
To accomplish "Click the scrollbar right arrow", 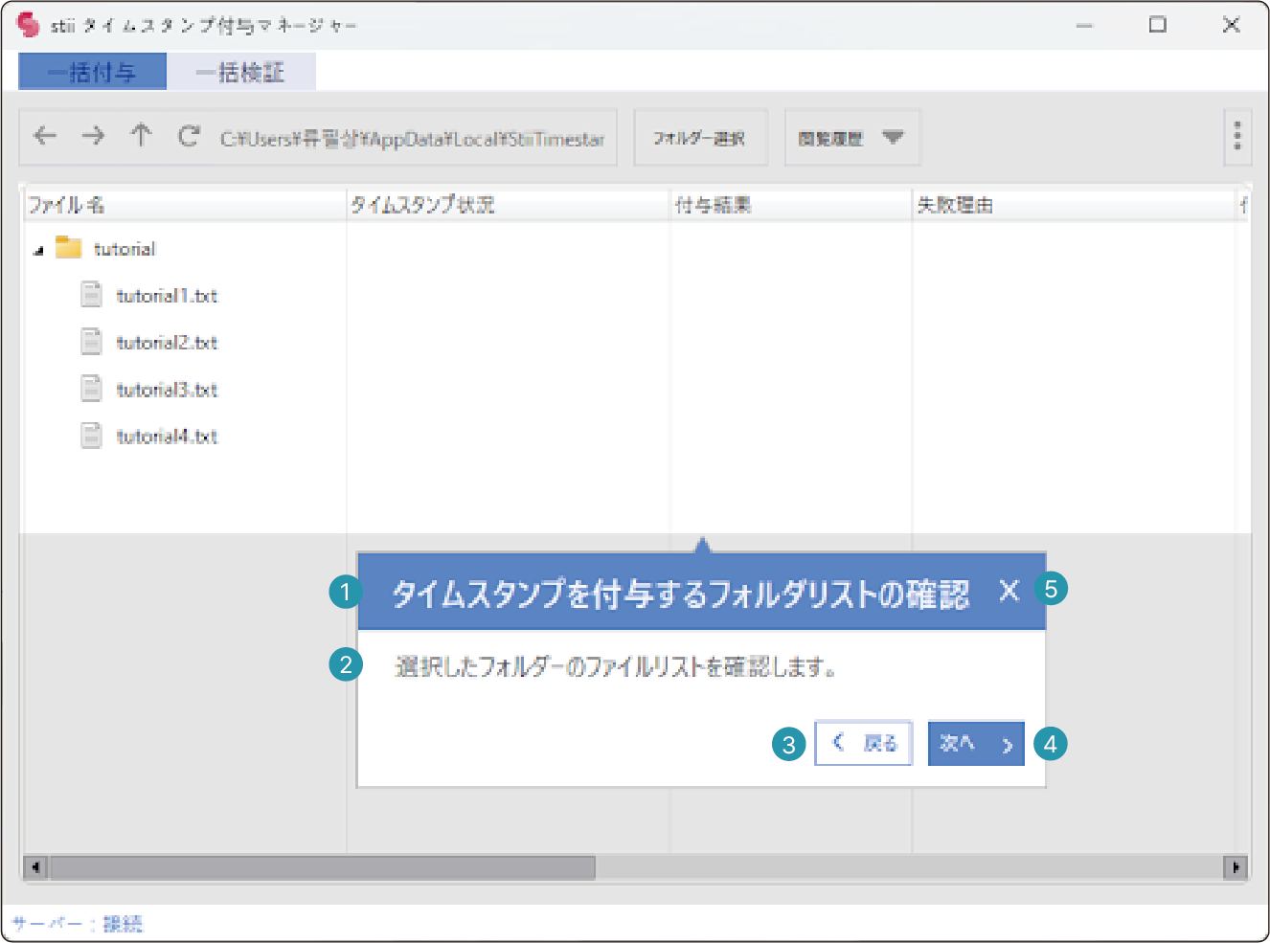I will click(1235, 867).
